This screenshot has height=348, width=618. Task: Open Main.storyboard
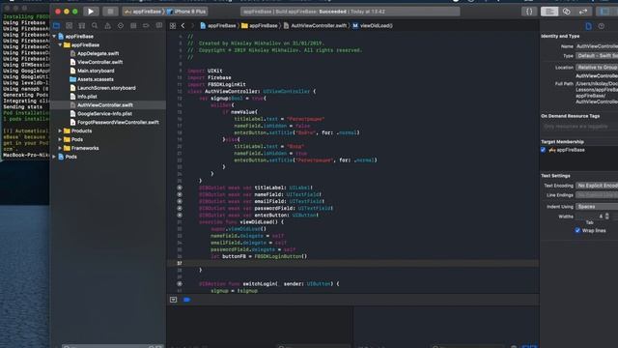pos(96,71)
